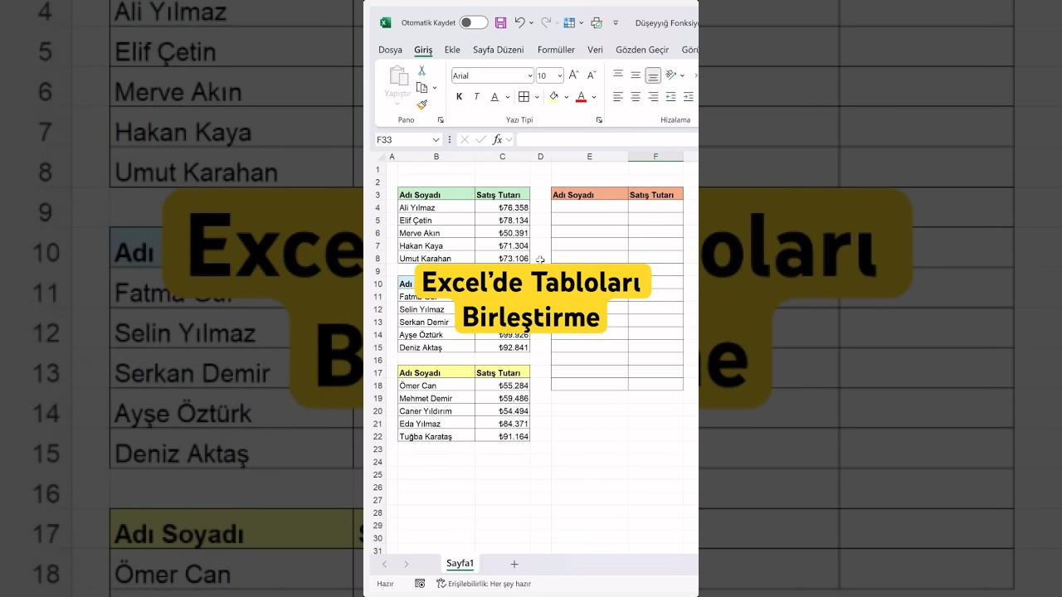Screen dimensions: 1062x597
Task: Switch to the Formüller tab
Action: point(556,50)
